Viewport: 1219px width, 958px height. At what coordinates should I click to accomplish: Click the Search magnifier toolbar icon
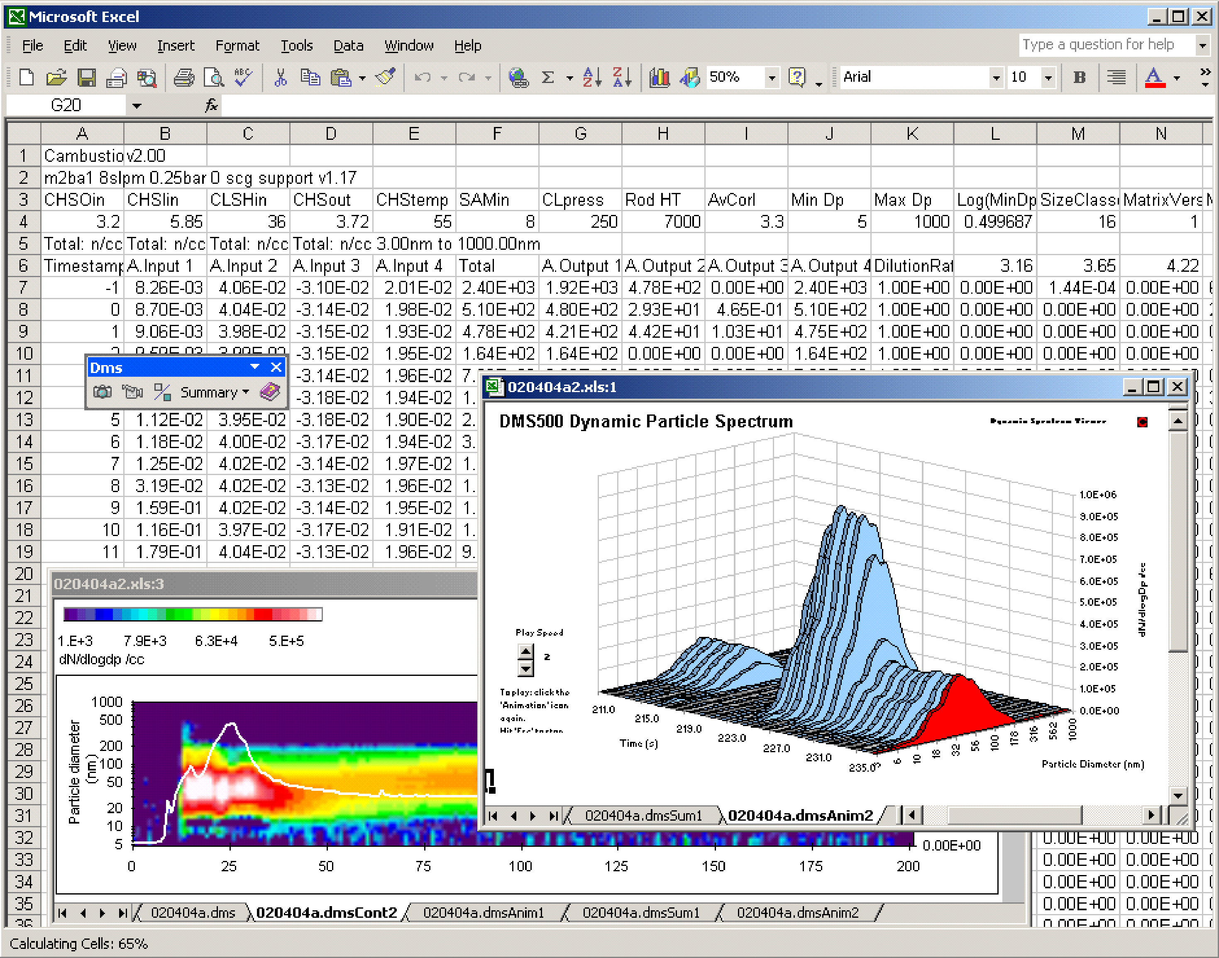point(147,77)
